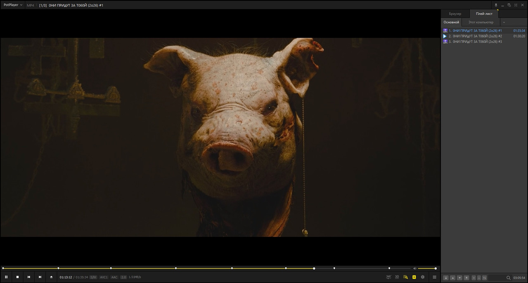Select the Этот компьютер playlist tab
Viewport: 528px width, 283px height.
pyautogui.click(x=481, y=22)
